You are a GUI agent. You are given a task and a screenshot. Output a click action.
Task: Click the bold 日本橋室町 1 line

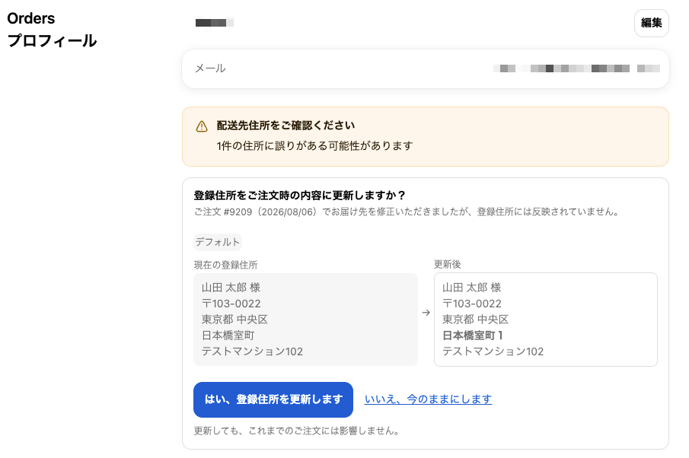pyautogui.click(x=472, y=336)
